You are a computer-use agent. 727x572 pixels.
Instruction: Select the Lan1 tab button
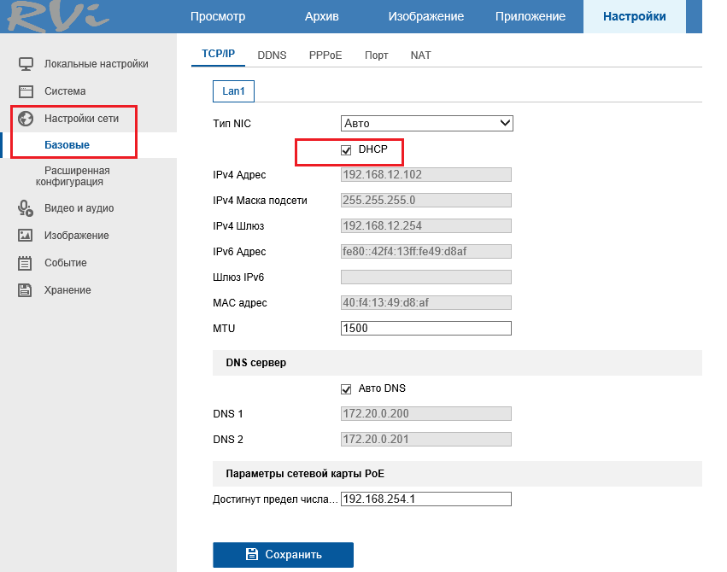click(x=233, y=91)
